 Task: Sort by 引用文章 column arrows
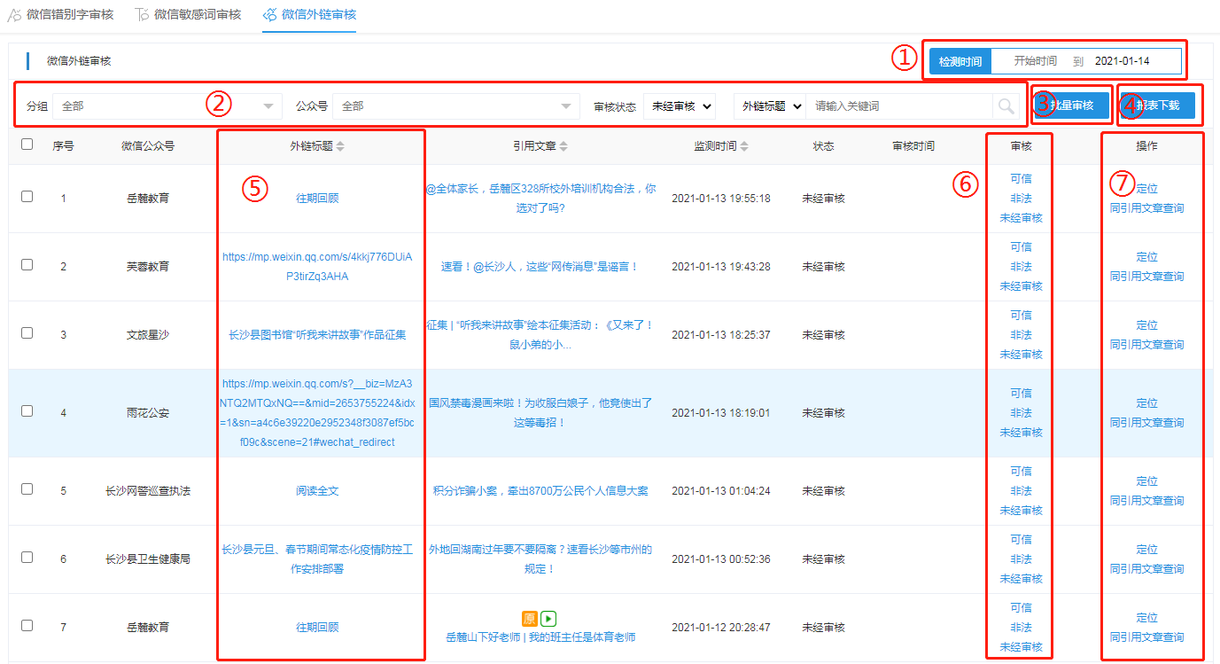pyautogui.click(x=563, y=146)
